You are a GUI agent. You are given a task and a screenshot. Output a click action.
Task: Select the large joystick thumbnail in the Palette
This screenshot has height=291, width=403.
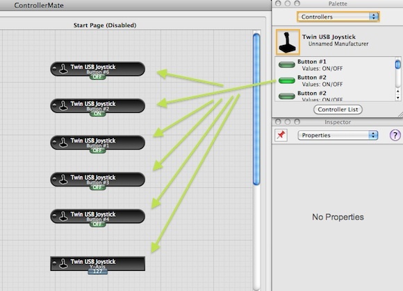pyautogui.click(x=288, y=42)
